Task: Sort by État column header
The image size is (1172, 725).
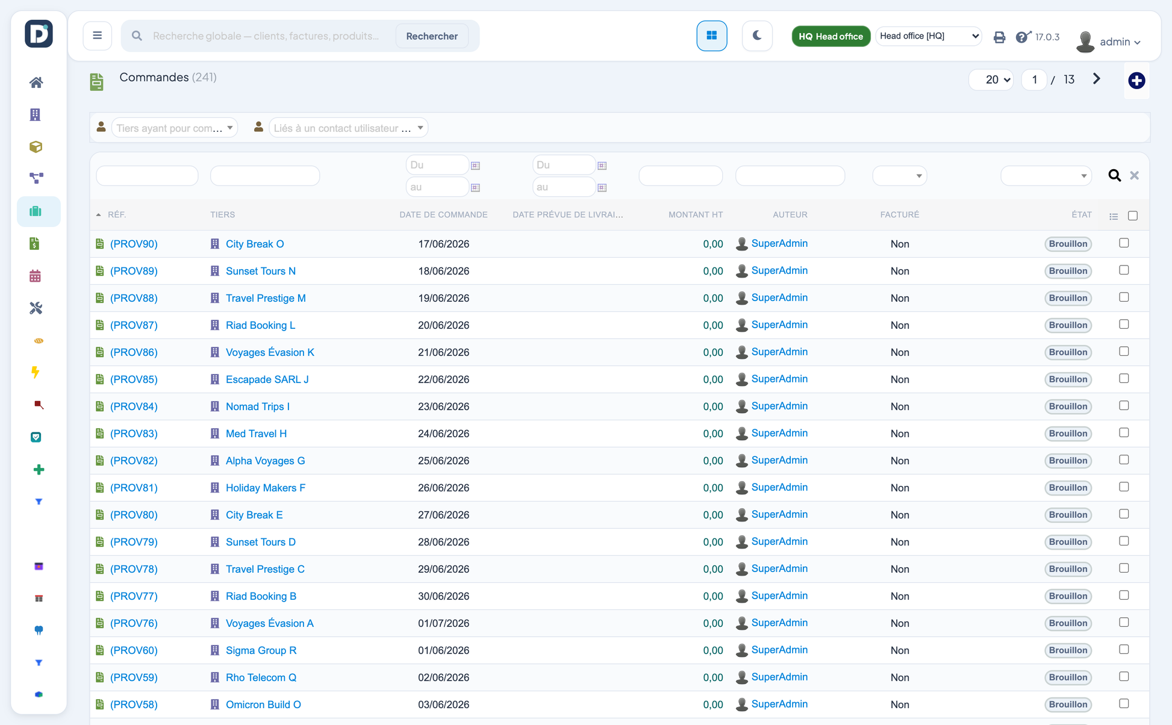Action: (1081, 215)
